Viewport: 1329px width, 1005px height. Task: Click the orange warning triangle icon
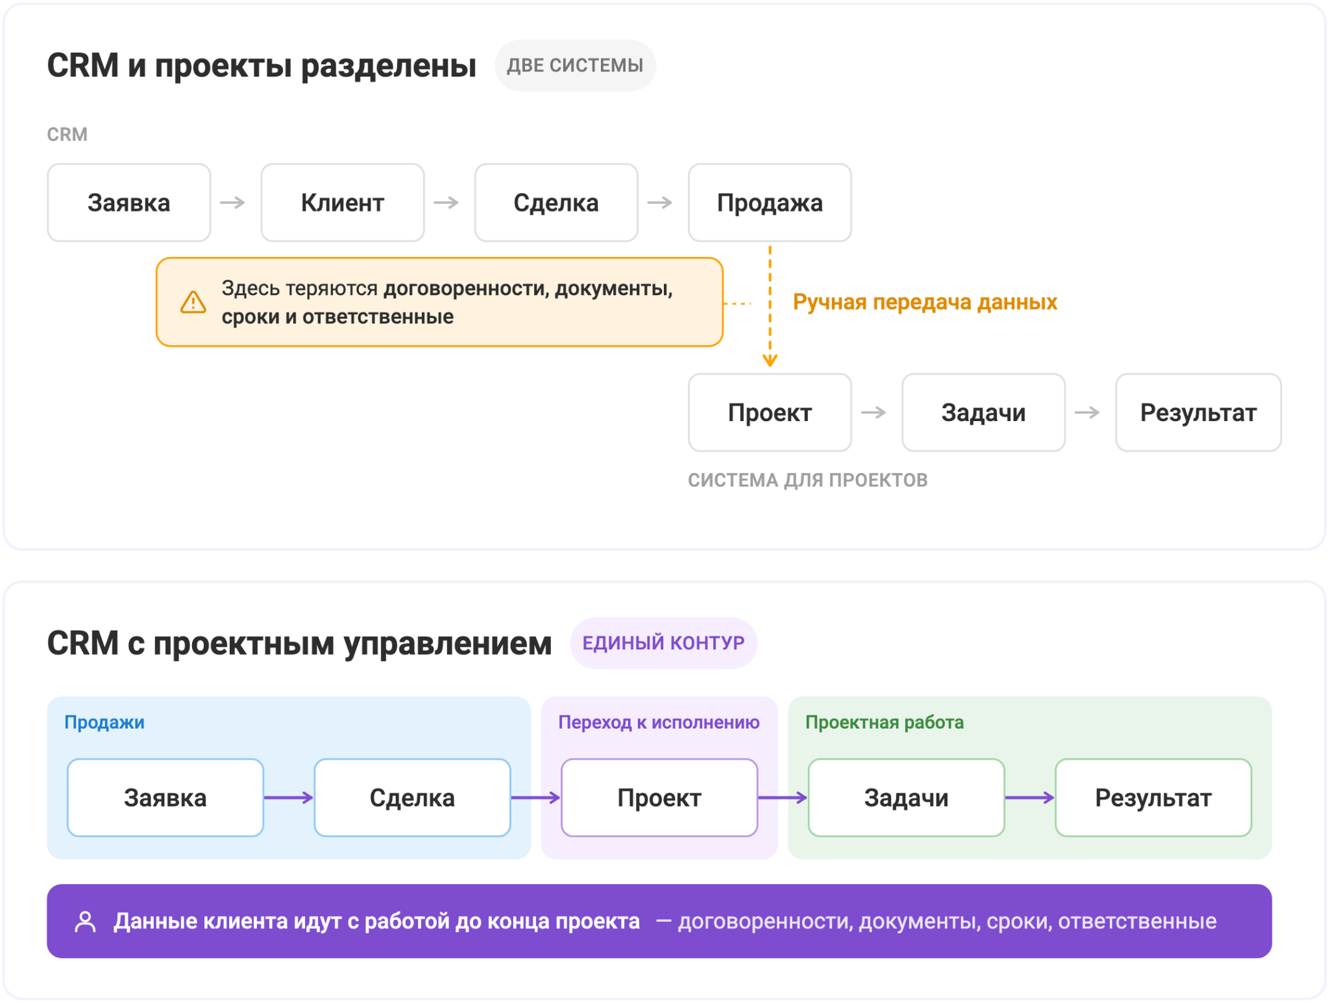(193, 302)
